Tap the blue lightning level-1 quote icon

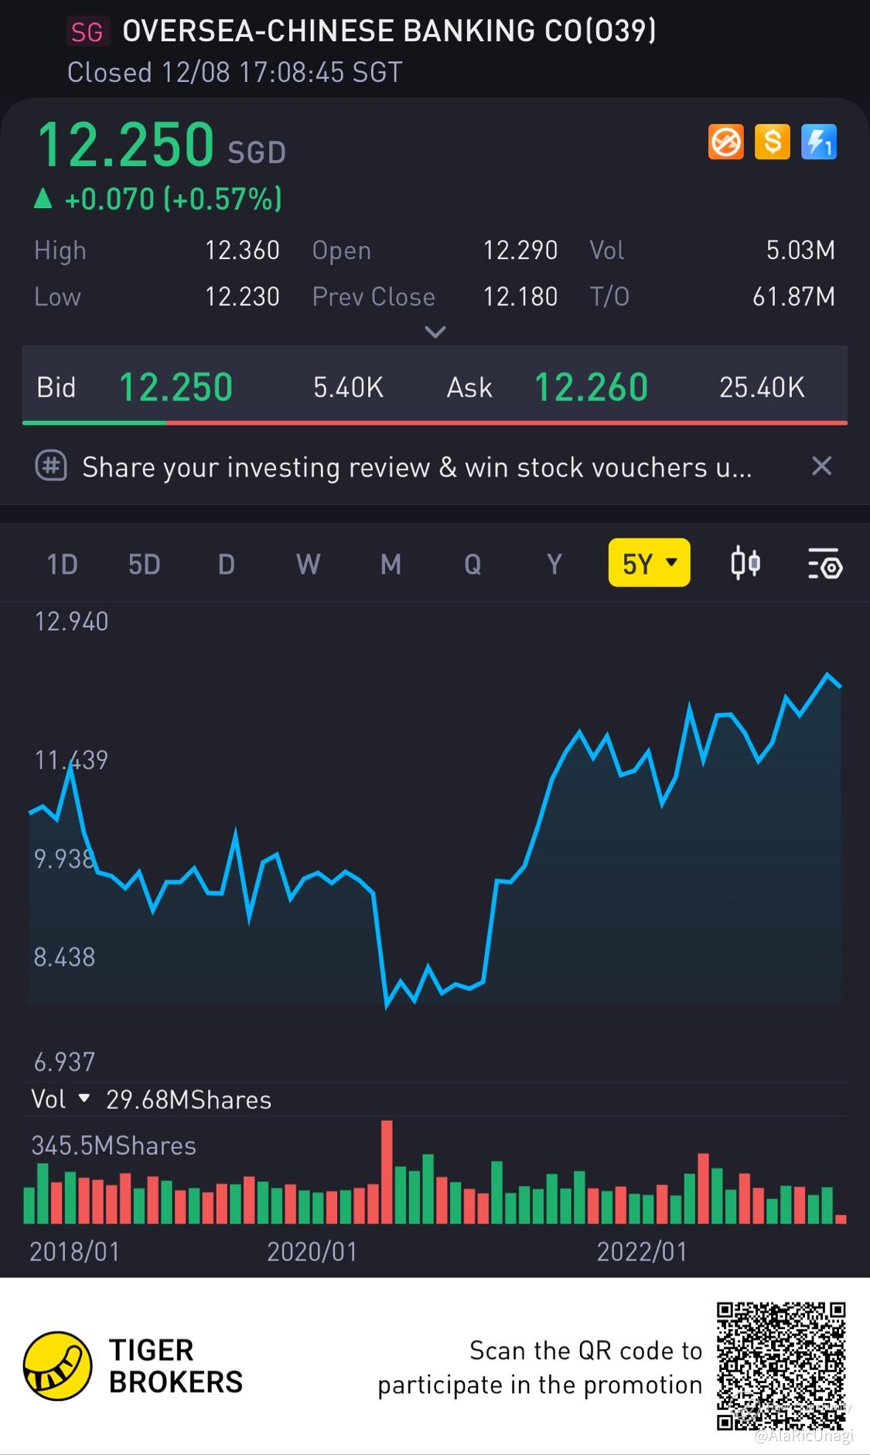[818, 142]
